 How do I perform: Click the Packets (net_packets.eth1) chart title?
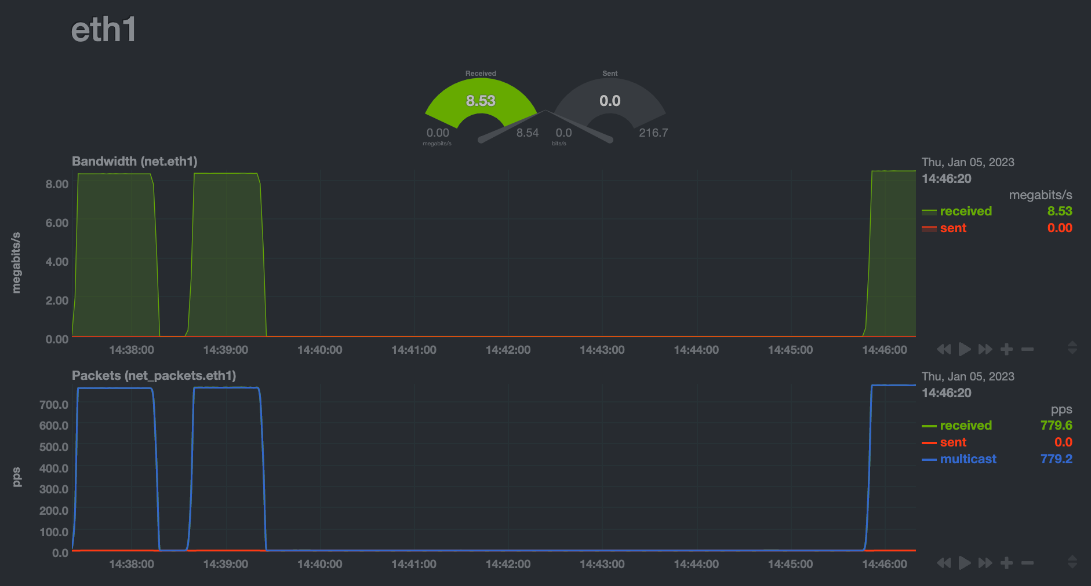(154, 376)
